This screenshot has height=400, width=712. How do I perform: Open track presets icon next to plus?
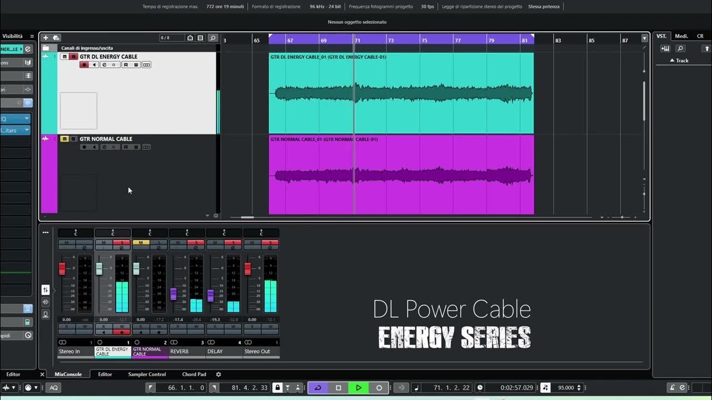[56, 38]
